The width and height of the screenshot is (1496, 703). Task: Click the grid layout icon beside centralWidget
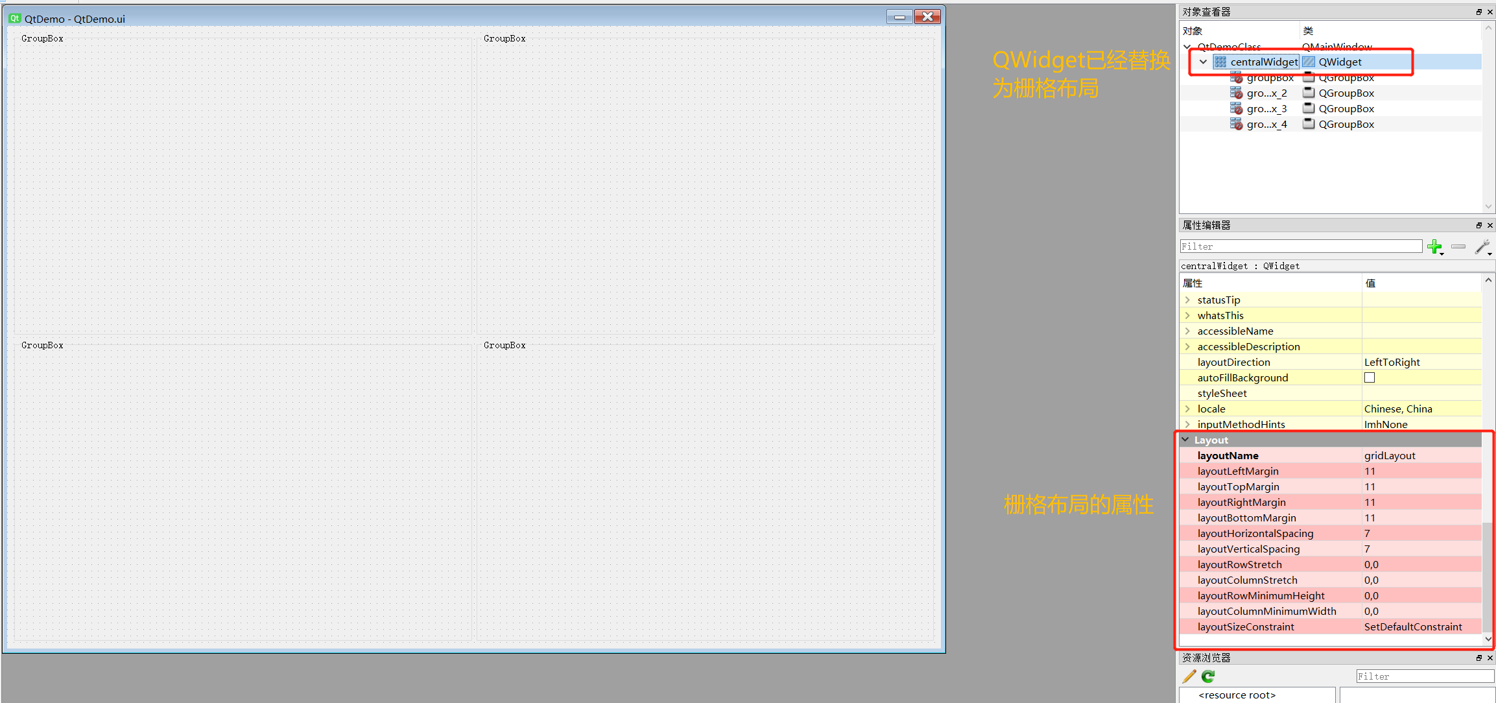[1220, 62]
